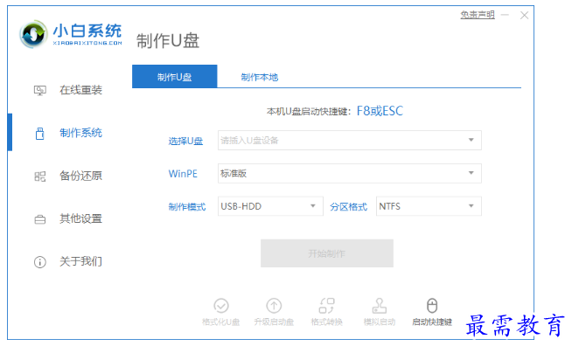Click the 请插入U盘设备 combo box field
This screenshot has width=572, height=353.
coord(350,141)
